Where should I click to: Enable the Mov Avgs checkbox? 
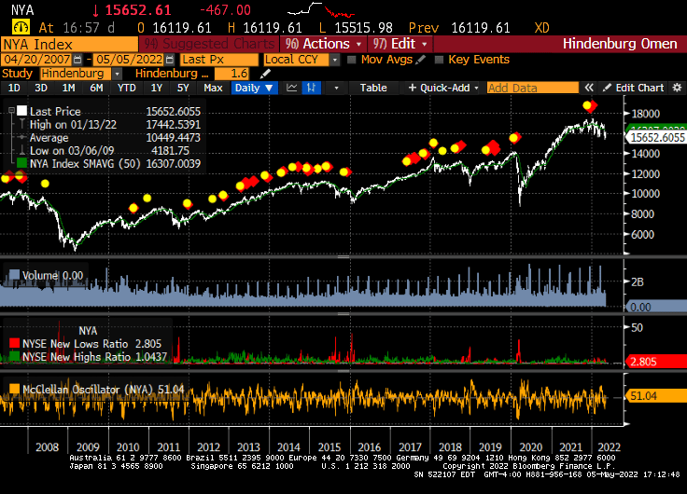[x=351, y=60]
